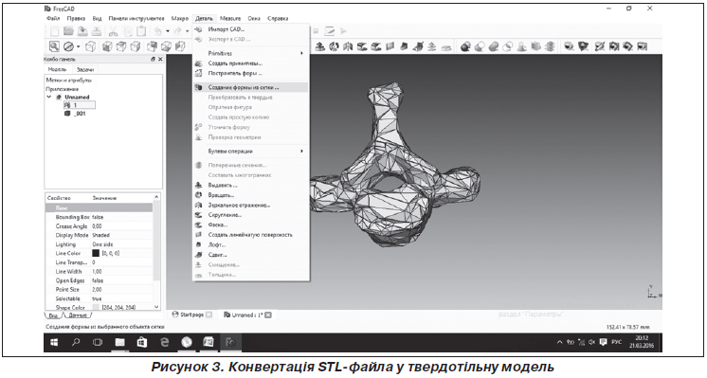Open File Explorer from taskbar
The image size is (707, 378).
119,342
